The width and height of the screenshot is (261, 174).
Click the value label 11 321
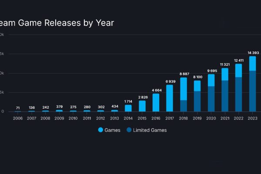[x=225, y=64]
